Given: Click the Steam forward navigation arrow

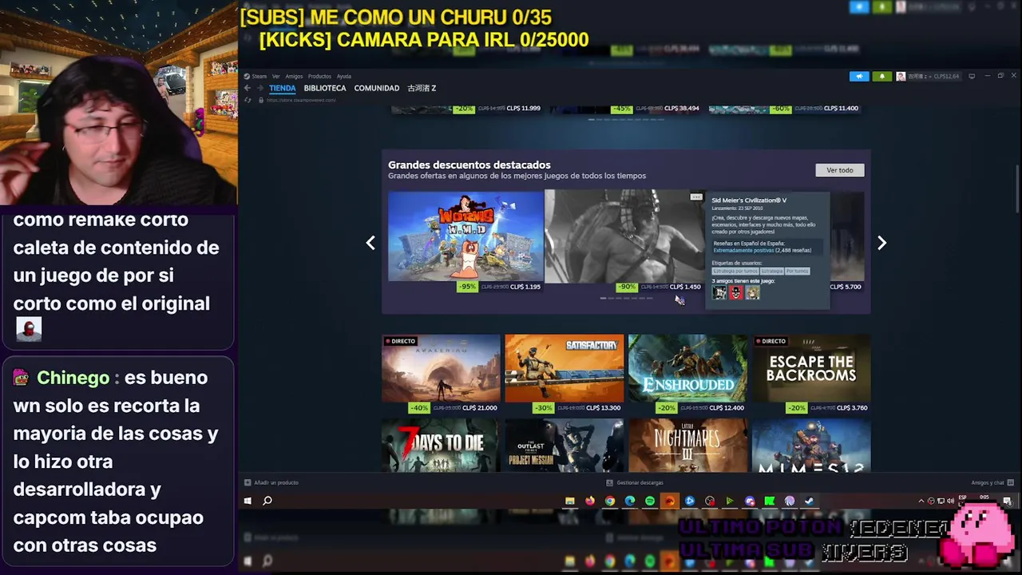Looking at the screenshot, I should click(x=259, y=88).
